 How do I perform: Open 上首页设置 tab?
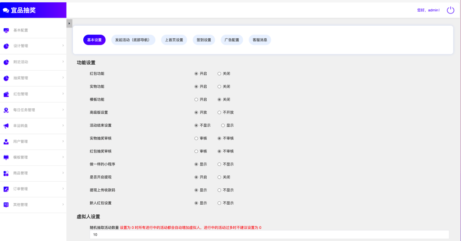pyautogui.click(x=174, y=40)
